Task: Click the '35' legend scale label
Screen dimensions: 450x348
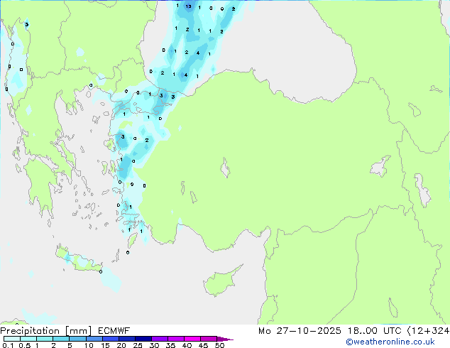Action: pos(170,345)
